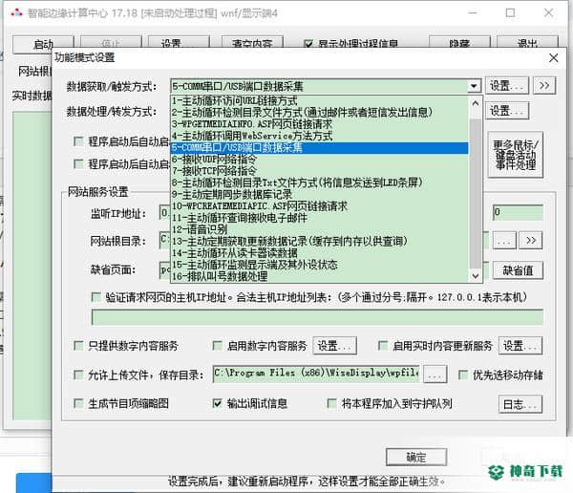Toggle first 程序启动后自动启 checkbox
573x493 pixels.
pyautogui.click(x=78, y=141)
